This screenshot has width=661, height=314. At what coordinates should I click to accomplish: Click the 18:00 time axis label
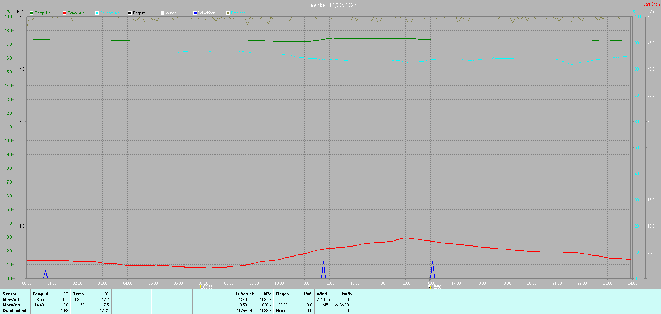pyautogui.click(x=481, y=283)
